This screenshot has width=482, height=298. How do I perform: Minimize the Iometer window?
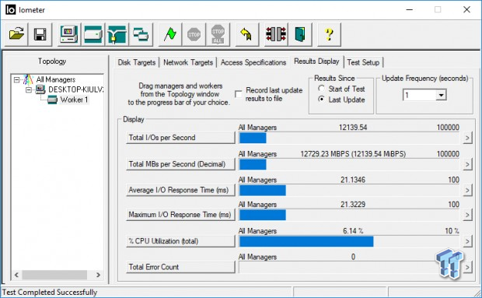[409, 10]
